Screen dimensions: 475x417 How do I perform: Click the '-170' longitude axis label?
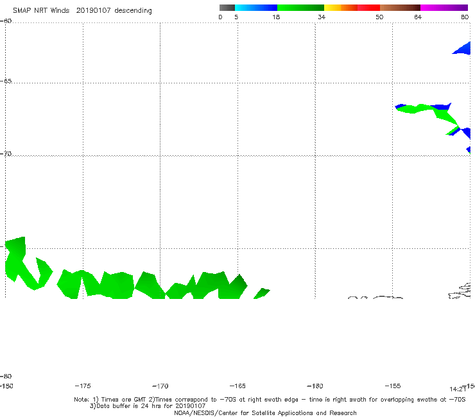click(160, 386)
